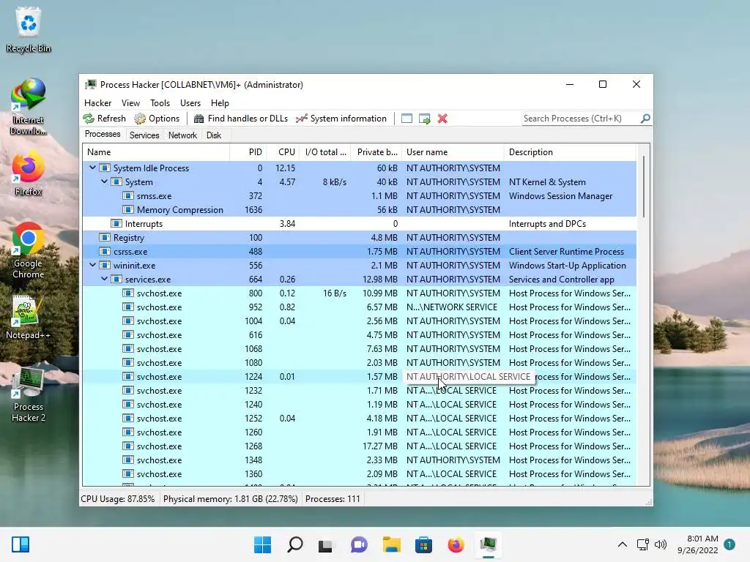
Task: Open the View menu
Action: click(130, 102)
